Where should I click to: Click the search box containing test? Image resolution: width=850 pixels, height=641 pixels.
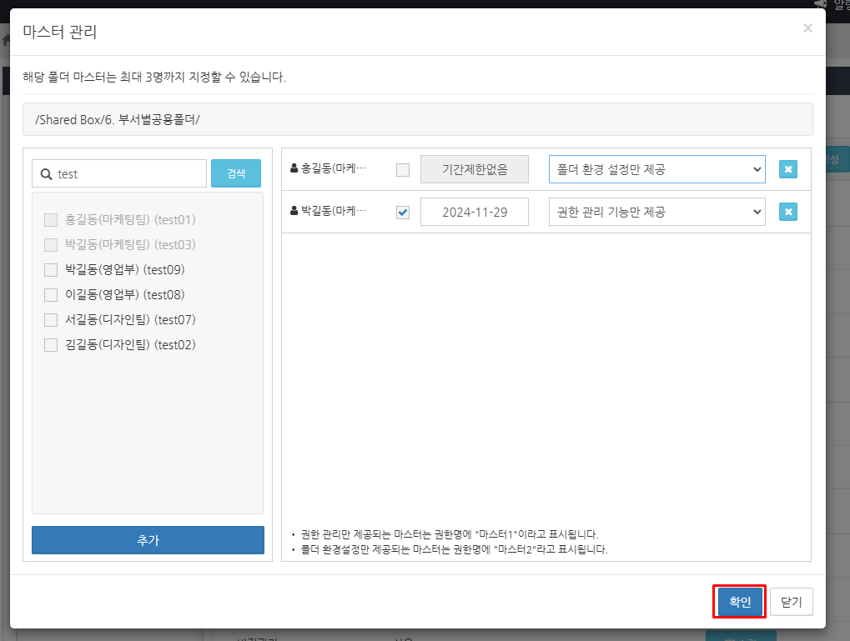coord(129,173)
